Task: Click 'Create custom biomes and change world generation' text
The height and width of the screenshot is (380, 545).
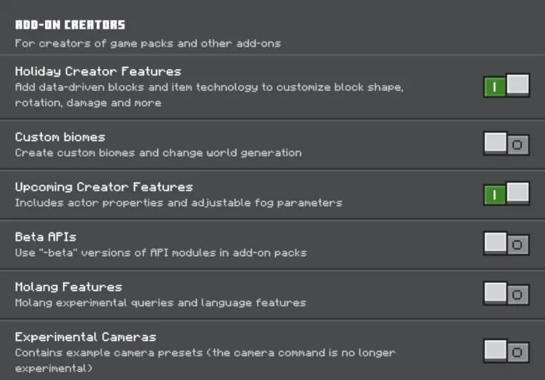Action: [158, 152]
